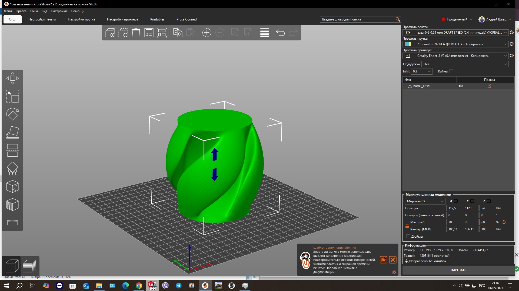Open the Настройки печати tab
Screen dimensions: 519x291
(x=42, y=19)
